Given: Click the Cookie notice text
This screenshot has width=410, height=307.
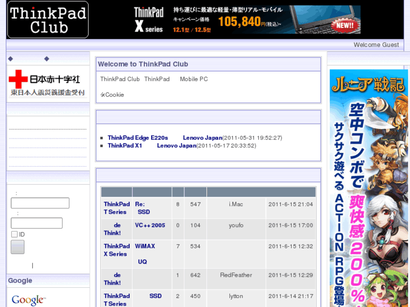Looking at the screenshot, I should pos(112,95).
